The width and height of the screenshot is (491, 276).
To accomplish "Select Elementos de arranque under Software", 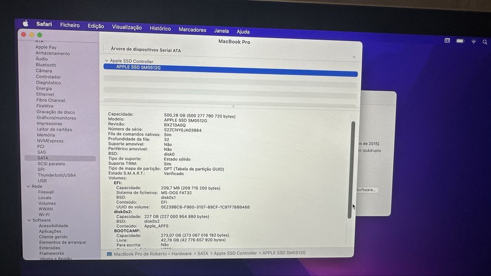I will 63,242.
